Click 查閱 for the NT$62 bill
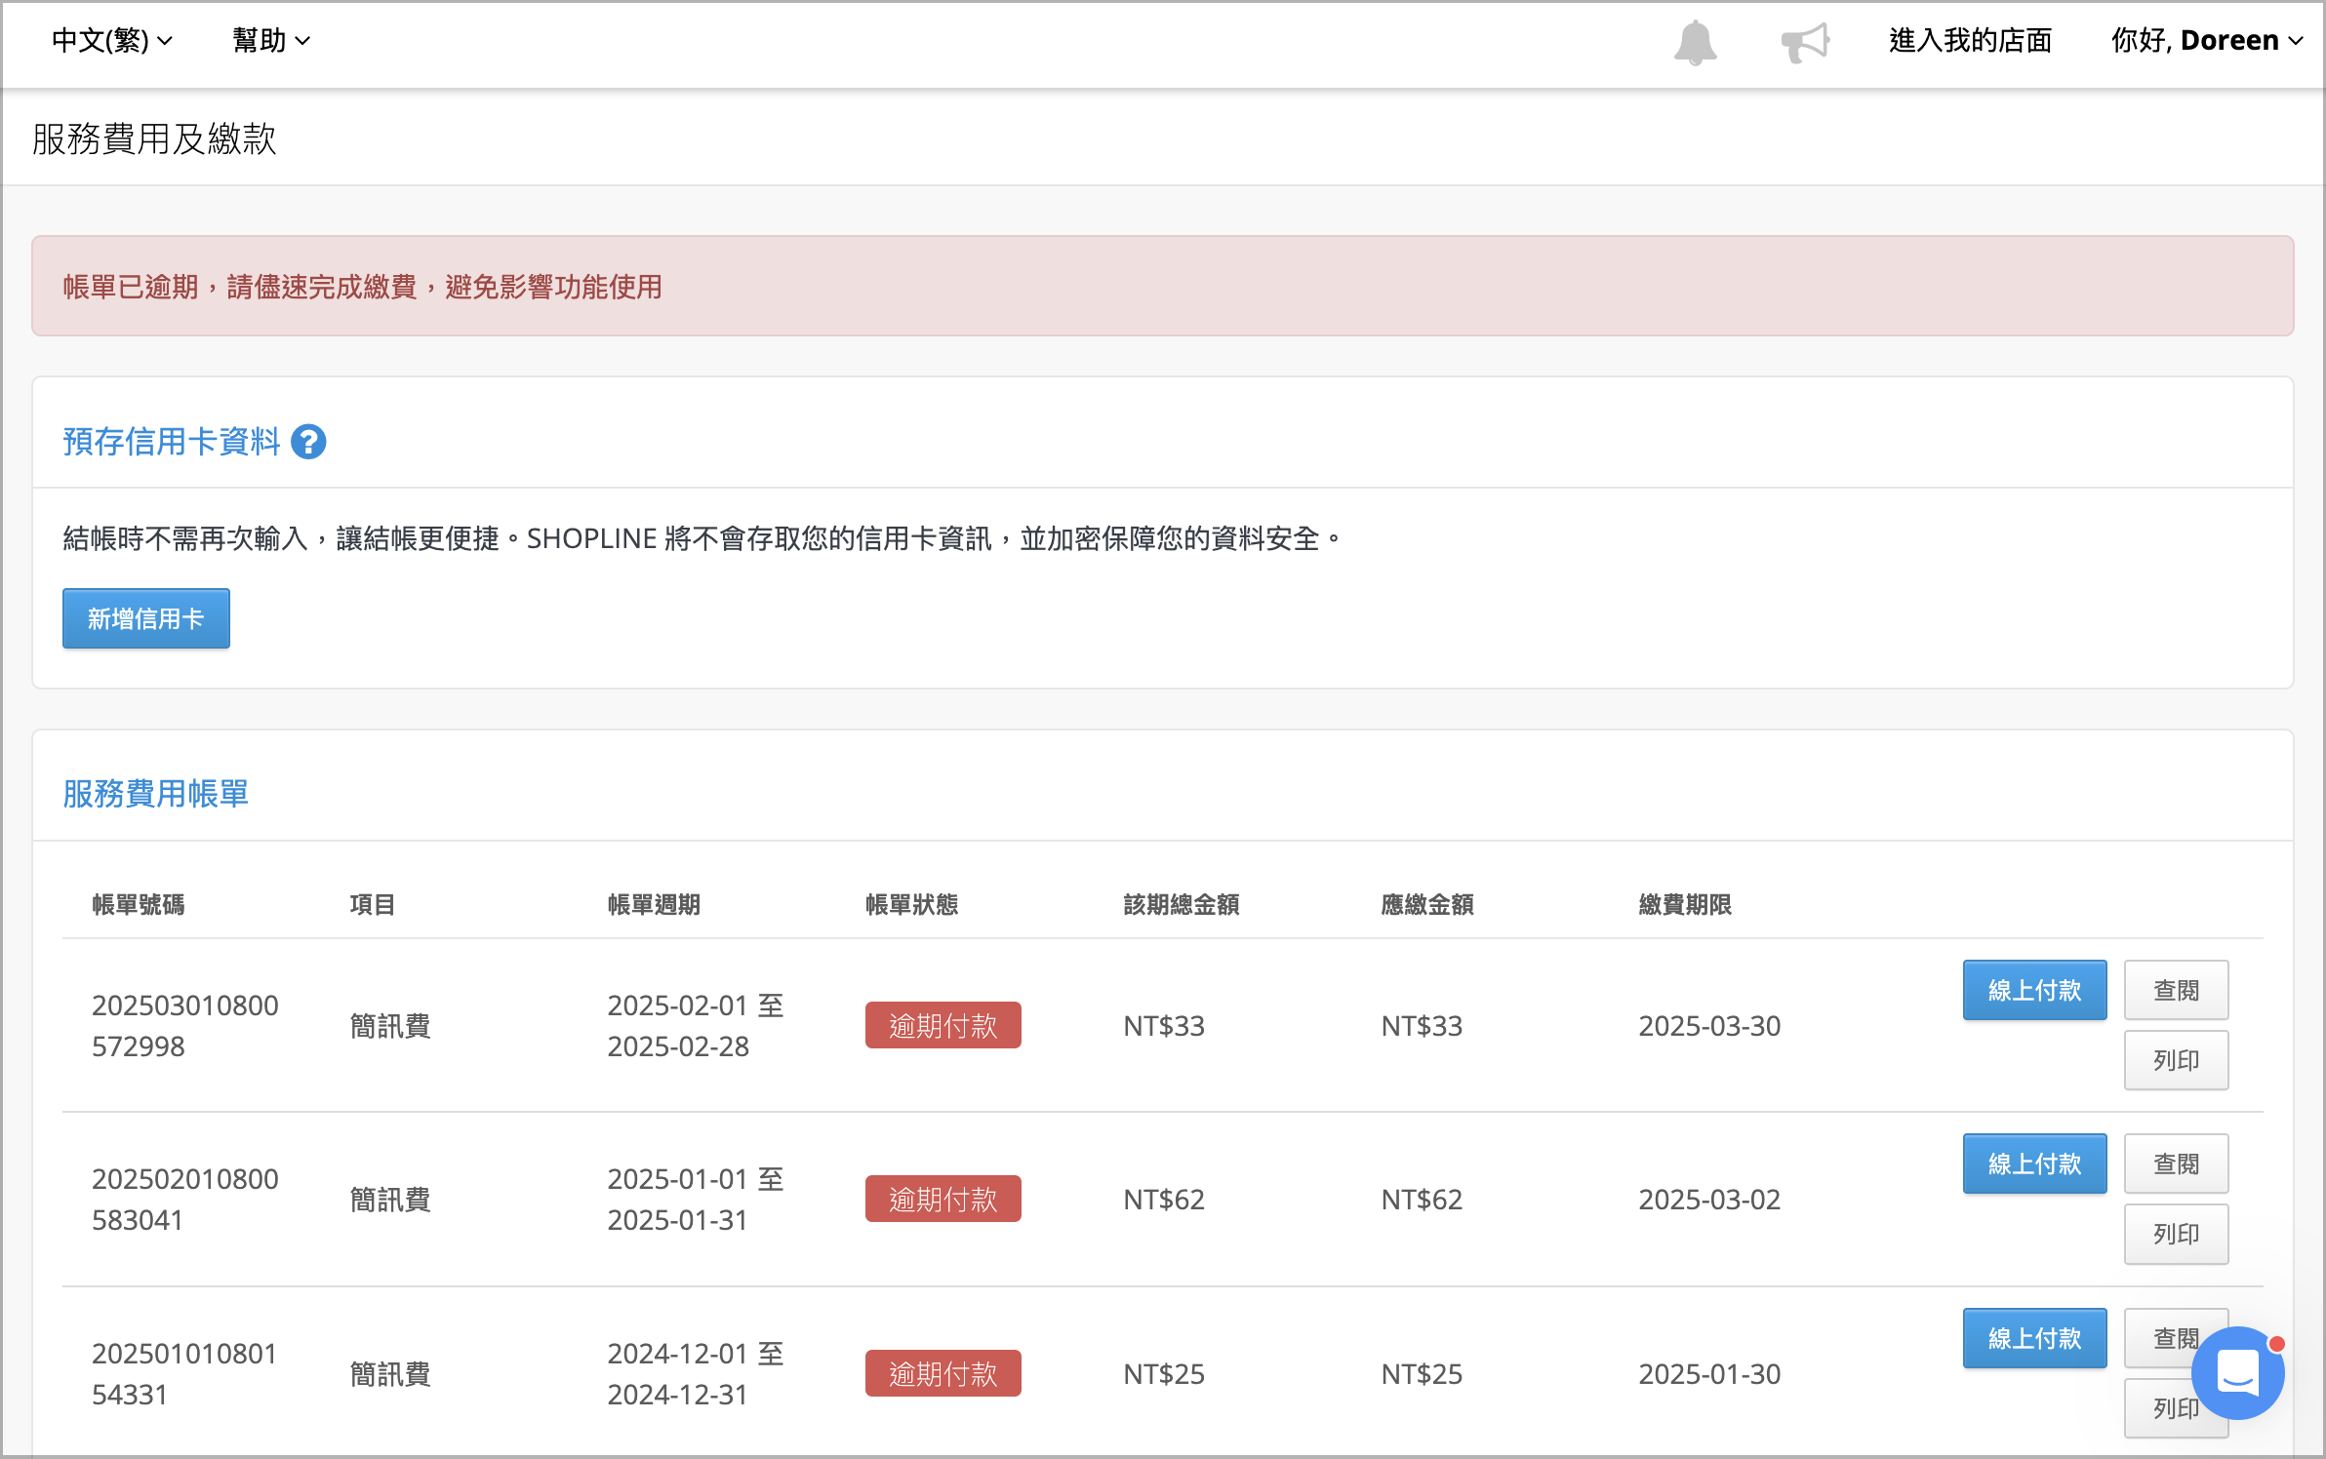 tap(2176, 1163)
